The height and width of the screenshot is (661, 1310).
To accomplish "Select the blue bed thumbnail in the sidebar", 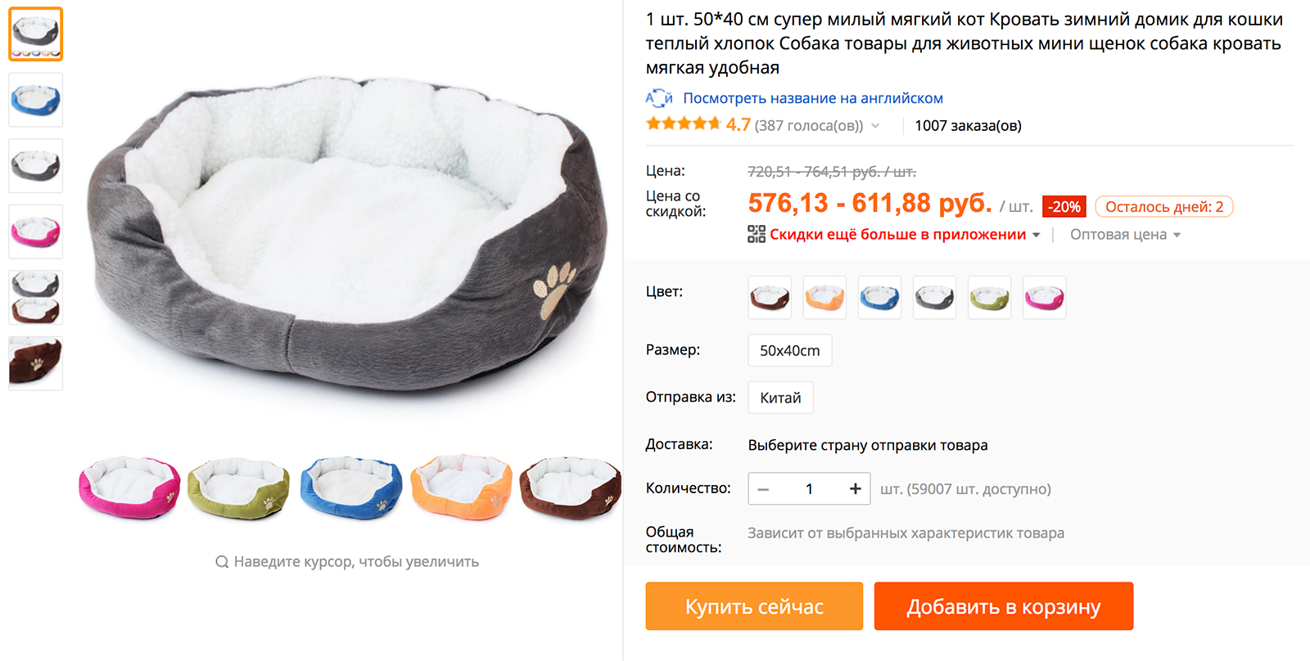I will pos(36,100).
